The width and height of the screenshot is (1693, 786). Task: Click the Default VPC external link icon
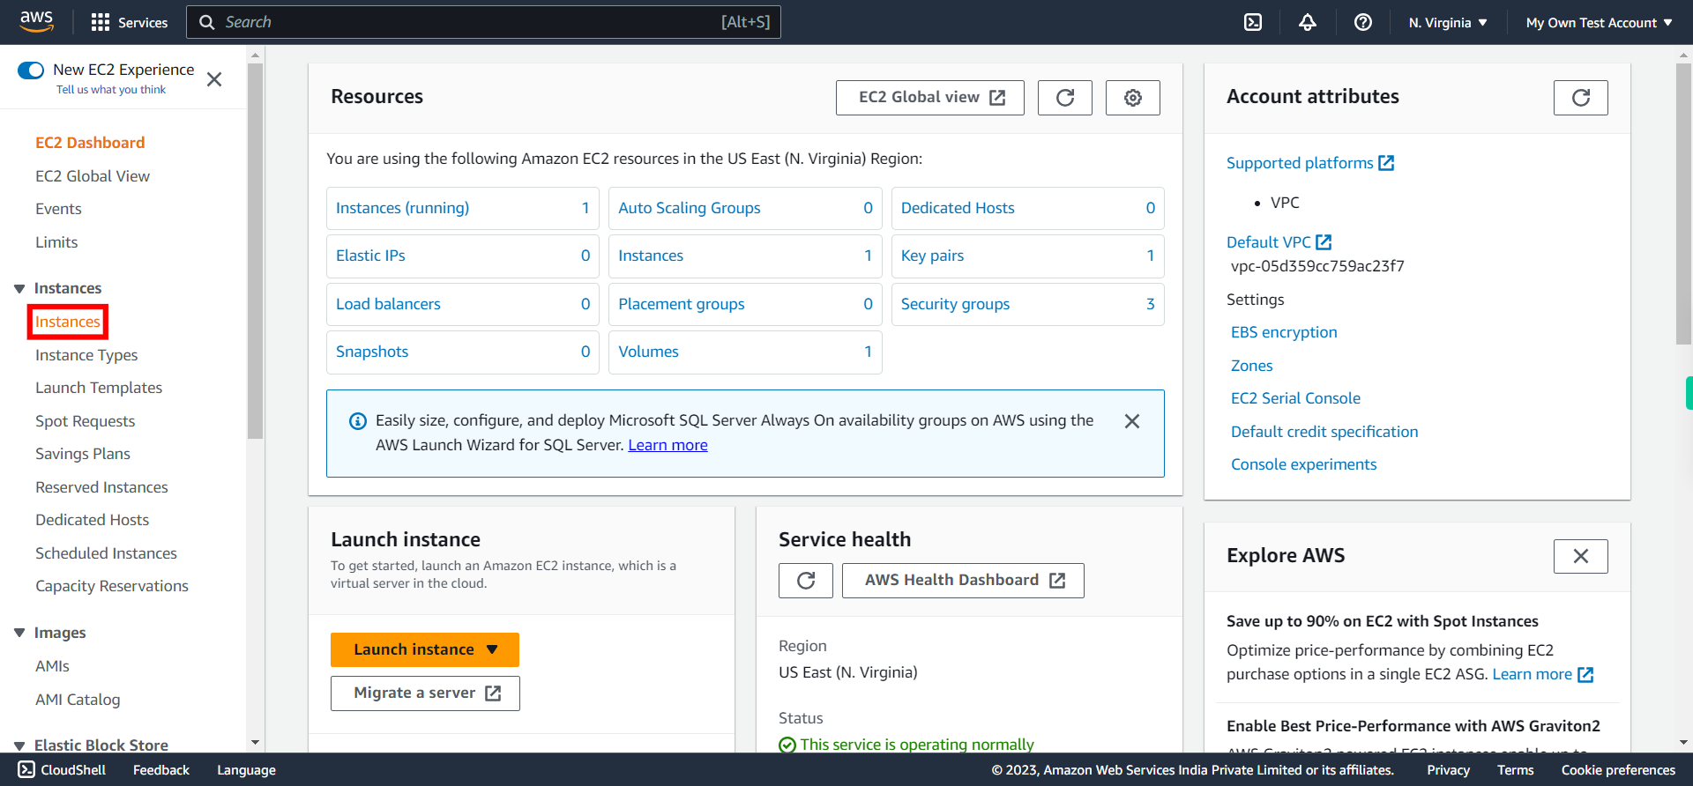click(x=1324, y=241)
